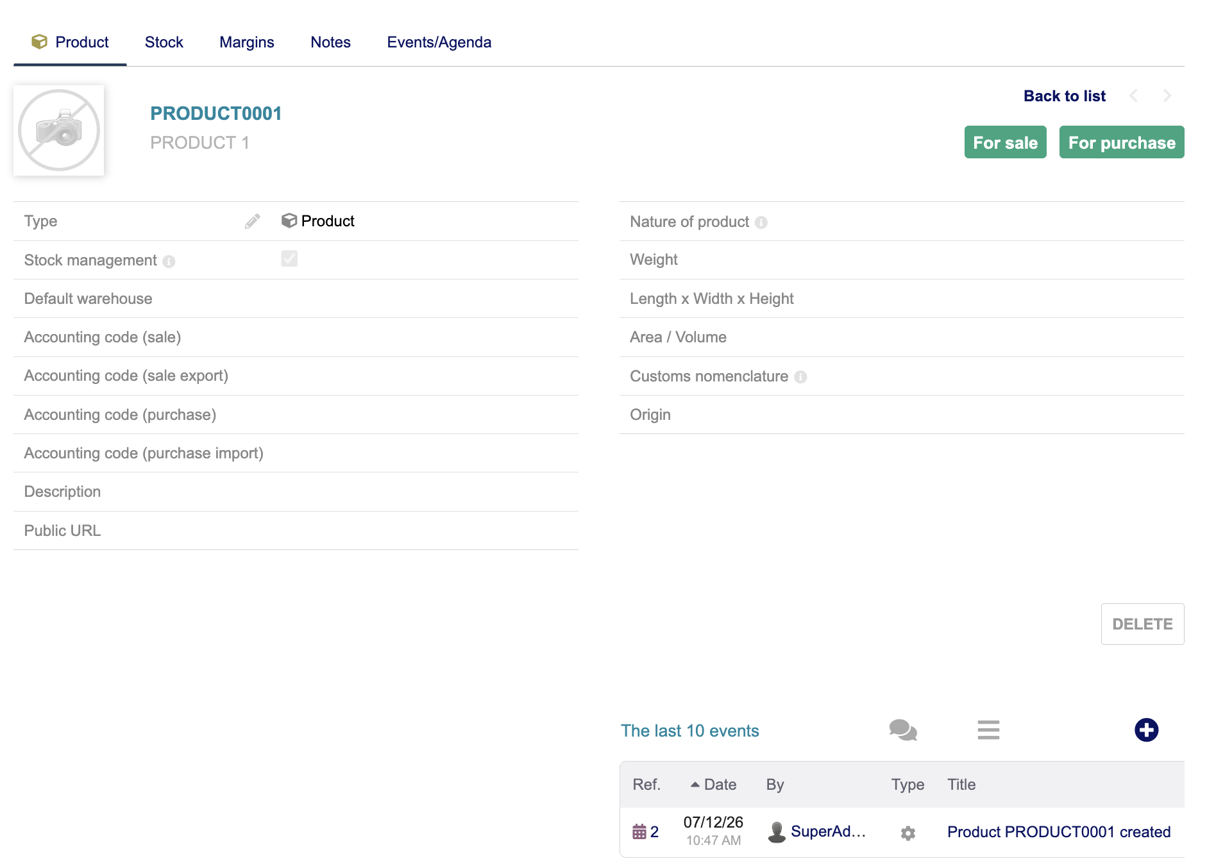
Task: Click the cube icon in Product tab
Action: 39,42
